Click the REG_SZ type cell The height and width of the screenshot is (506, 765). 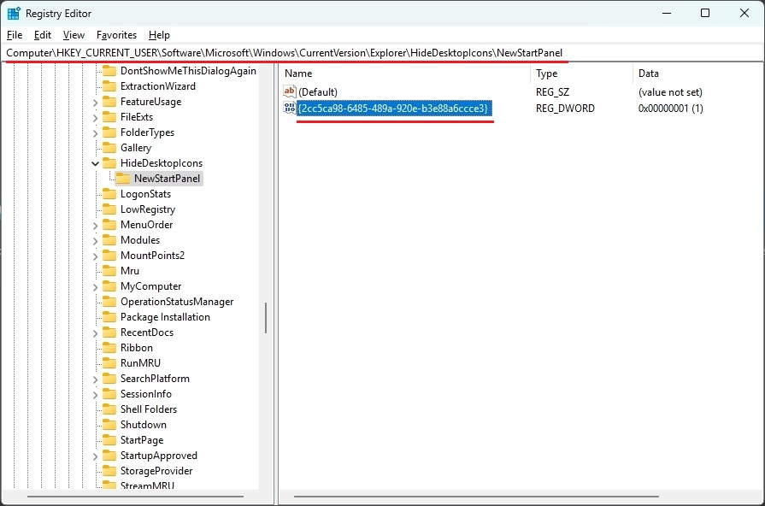pos(552,91)
